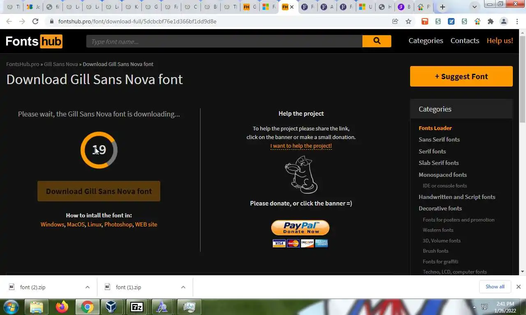
Task: Show hidden system tray icons arrow
Action: (x=475, y=307)
